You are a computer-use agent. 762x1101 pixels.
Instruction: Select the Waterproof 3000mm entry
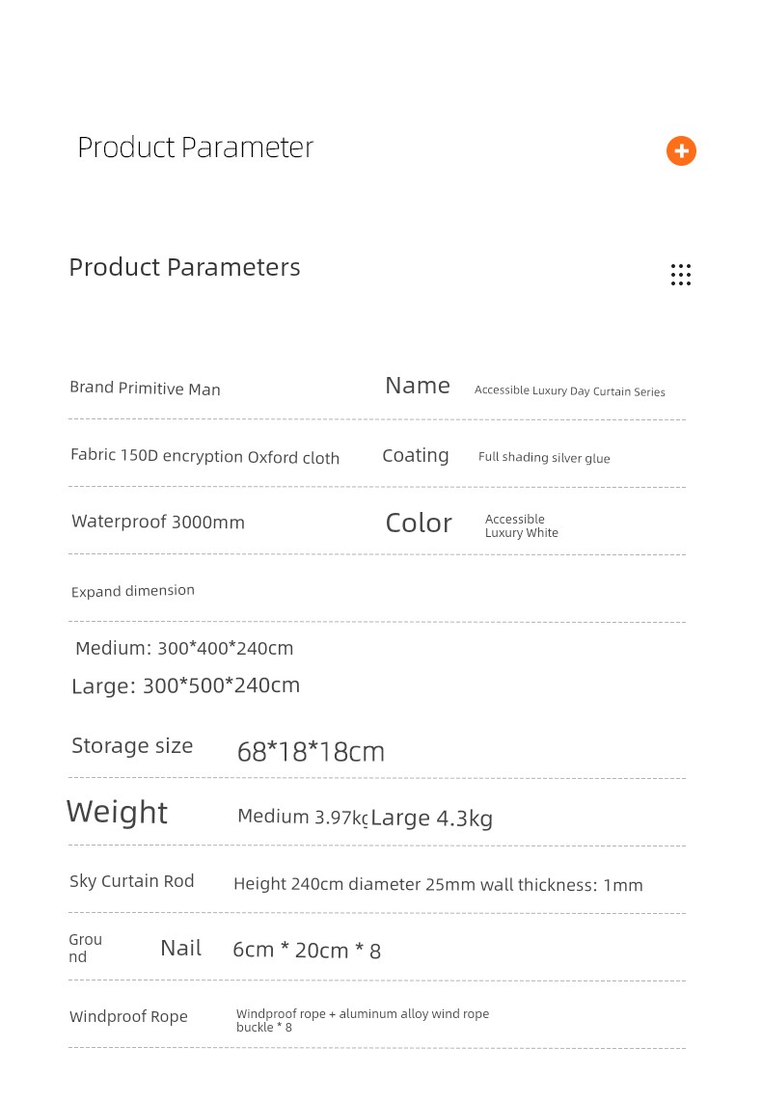click(x=158, y=522)
